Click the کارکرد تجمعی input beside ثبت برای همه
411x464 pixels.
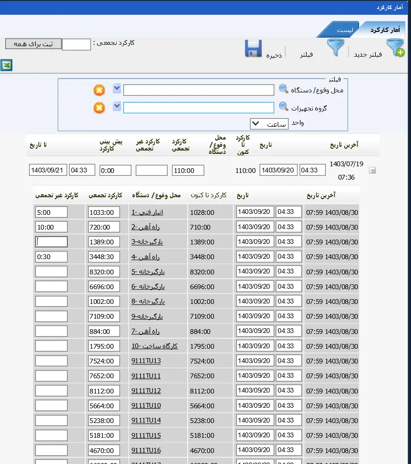point(76,45)
